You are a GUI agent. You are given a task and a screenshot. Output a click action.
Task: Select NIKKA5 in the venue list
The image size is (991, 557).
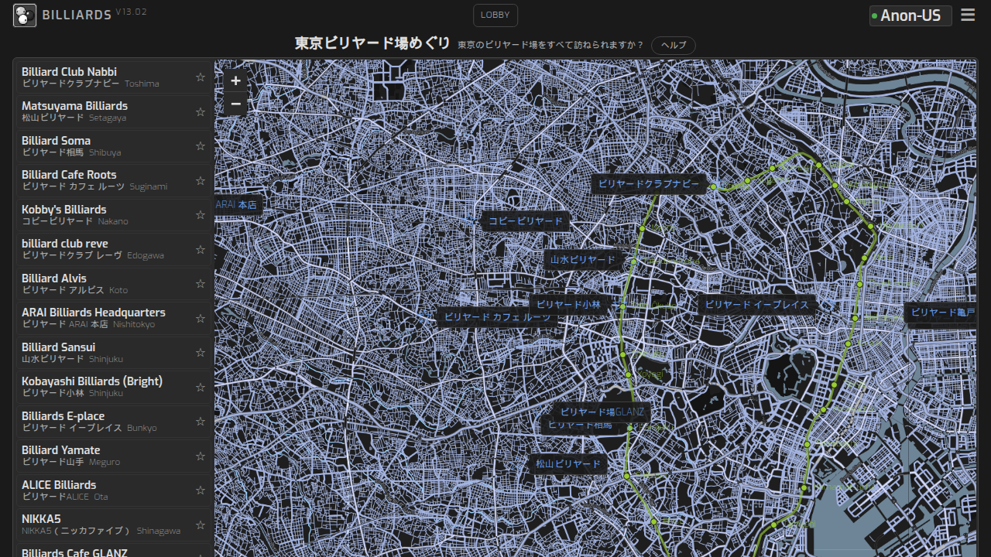114,525
